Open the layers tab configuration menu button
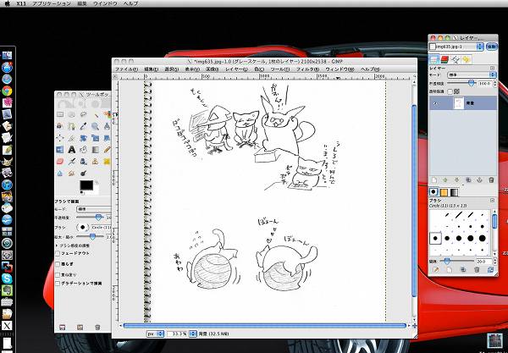 pyautogui.click(x=492, y=69)
